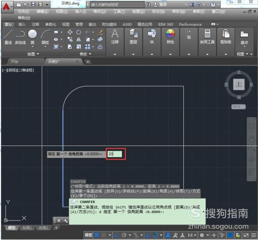The height and width of the screenshot is (240, 258).
Task: Click the [-][俯视][二维线框] viewport label
Action: (18, 70)
